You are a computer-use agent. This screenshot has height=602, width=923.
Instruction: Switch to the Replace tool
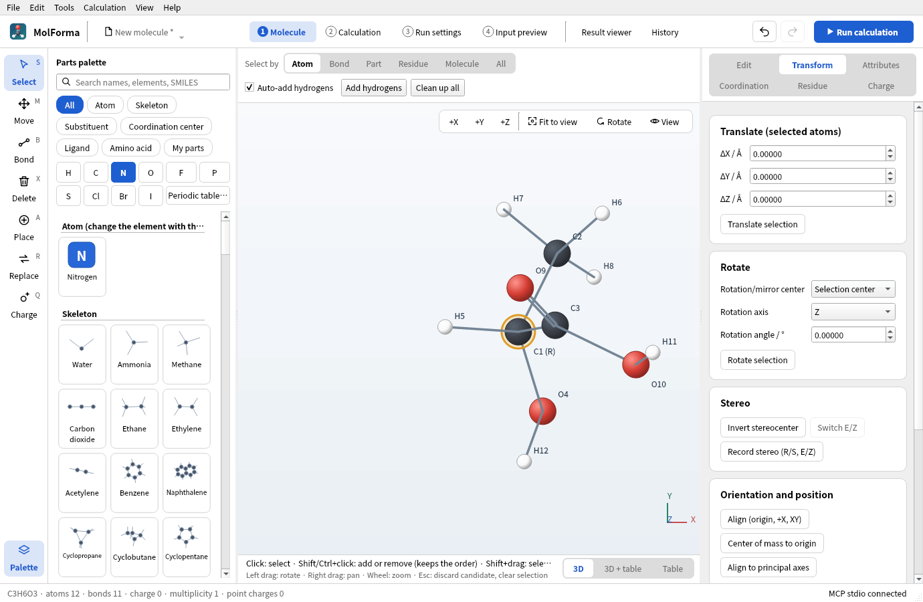[24, 266]
